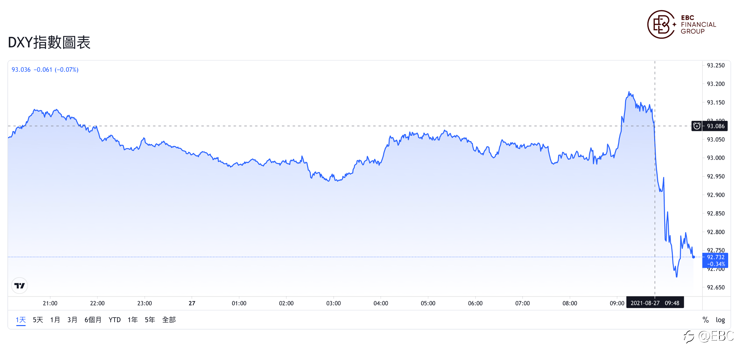Click the crosshair price label 93.086
Viewport: 742px width, 355px height.
[716, 126]
